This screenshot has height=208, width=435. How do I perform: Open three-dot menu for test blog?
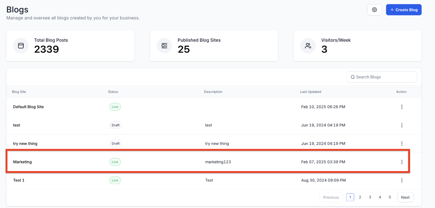pyautogui.click(x=402, y=125)
